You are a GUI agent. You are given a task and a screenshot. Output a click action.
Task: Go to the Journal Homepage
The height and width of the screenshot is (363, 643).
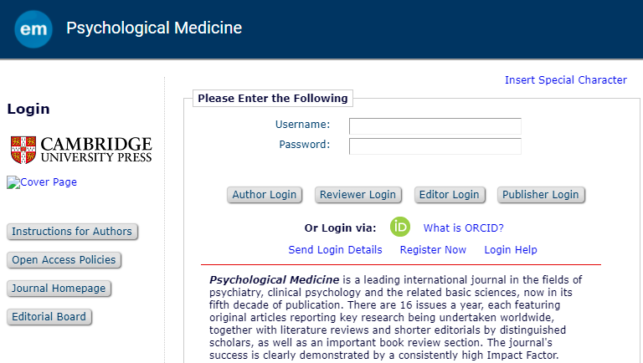(59, 289)
